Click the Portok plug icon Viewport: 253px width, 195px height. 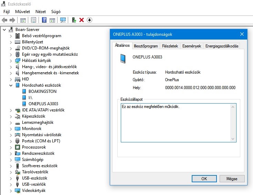(x=18, y=141)
